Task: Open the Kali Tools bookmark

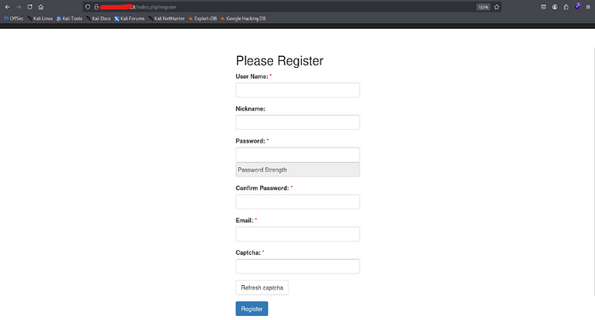Action: (70, 18)
